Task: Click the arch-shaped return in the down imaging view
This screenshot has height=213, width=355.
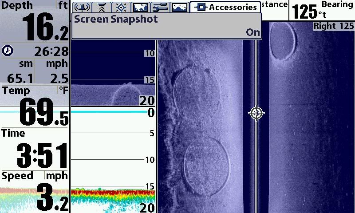Action: [x=126, y=95]
